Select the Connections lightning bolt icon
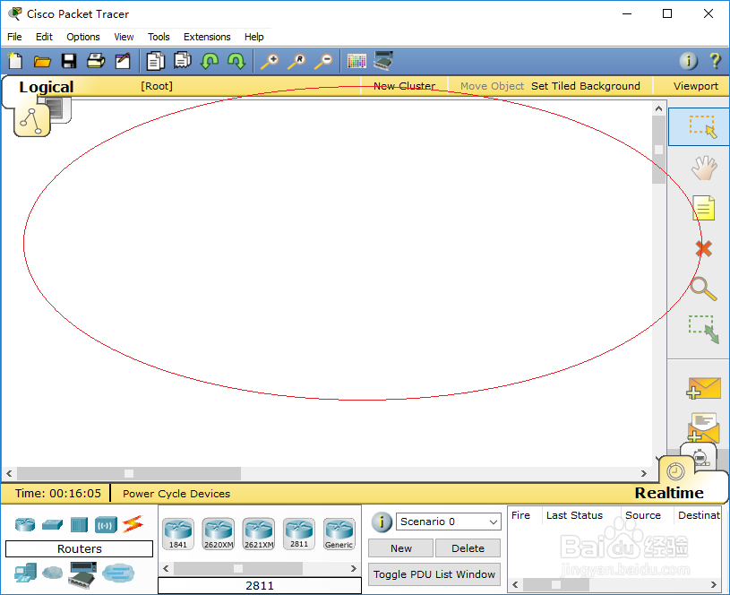The width and height of the screenshot is (730, 595). 133,524
